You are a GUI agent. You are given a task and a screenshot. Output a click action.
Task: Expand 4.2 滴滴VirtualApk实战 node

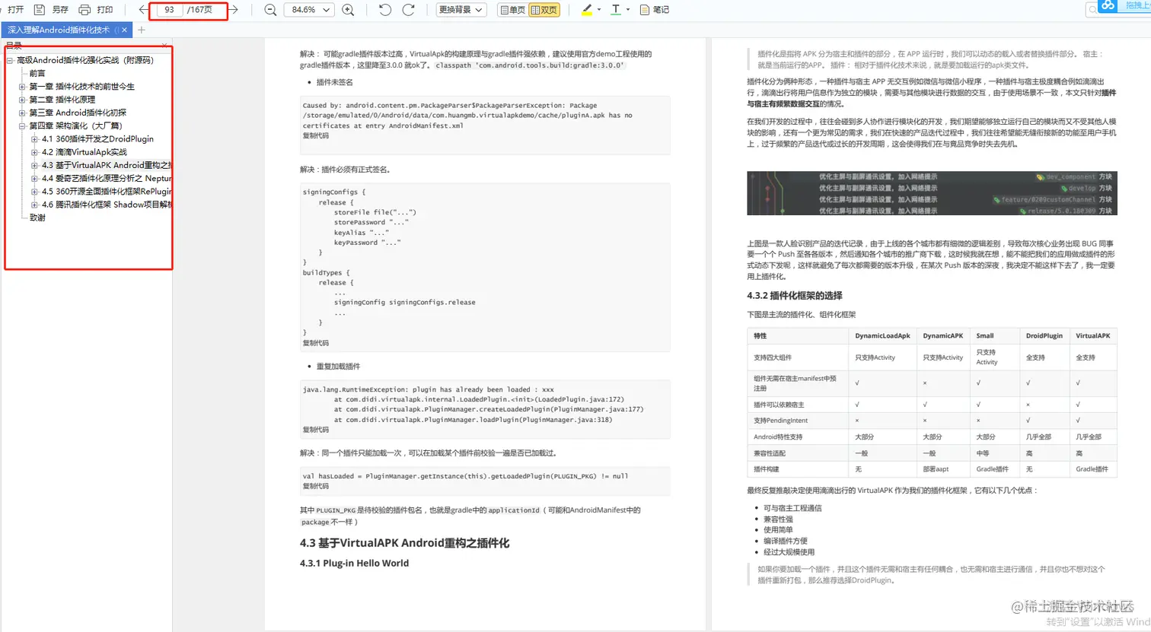tap(35, 152)
